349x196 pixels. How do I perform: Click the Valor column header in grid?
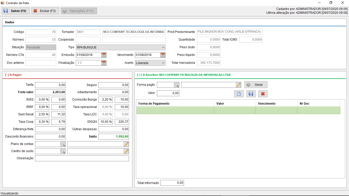pos(235,104)
